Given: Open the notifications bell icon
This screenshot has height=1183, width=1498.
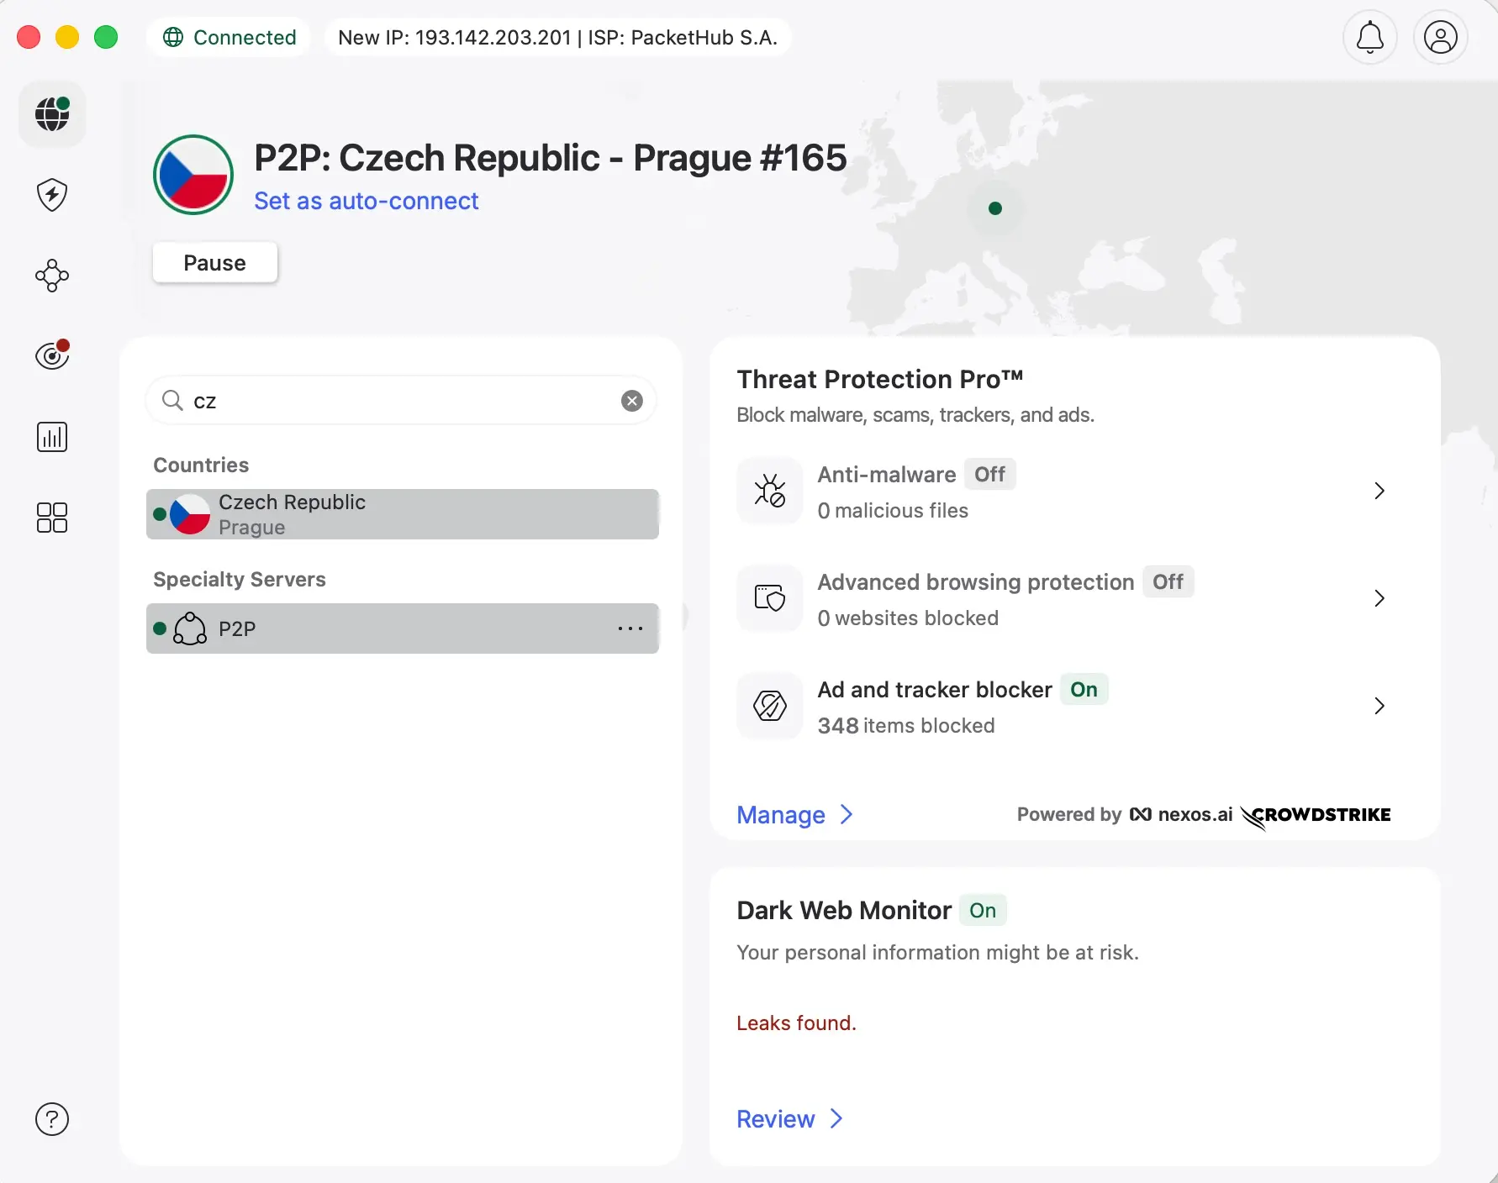Looking at the screenshot, I should point(1369,37).
